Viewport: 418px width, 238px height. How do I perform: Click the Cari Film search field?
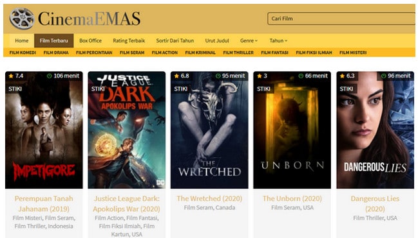341,19
